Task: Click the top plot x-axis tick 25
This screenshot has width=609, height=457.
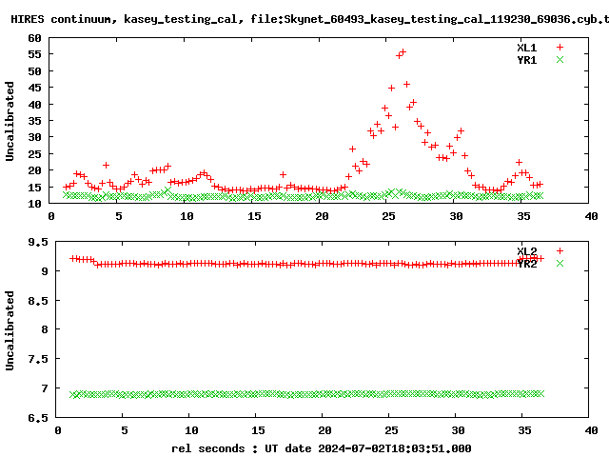Action: click(388, 216)
